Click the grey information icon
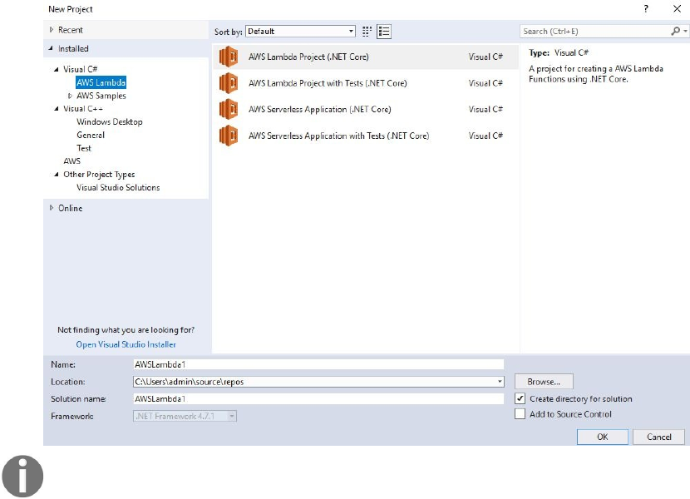Image resolution: width=690 pixels, height=499 pixels. (x=22, y=476)
